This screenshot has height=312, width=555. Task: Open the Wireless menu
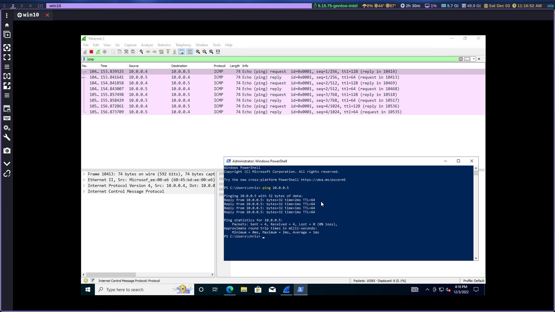point(202,45)
